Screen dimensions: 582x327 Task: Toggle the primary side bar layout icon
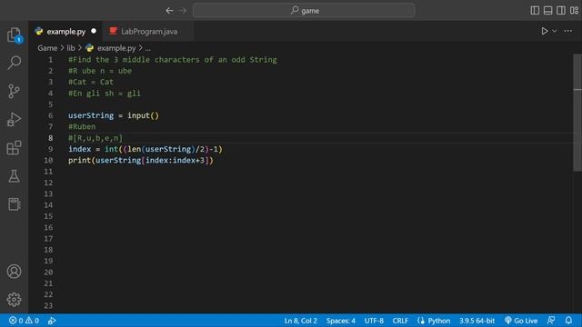[535, 10]
